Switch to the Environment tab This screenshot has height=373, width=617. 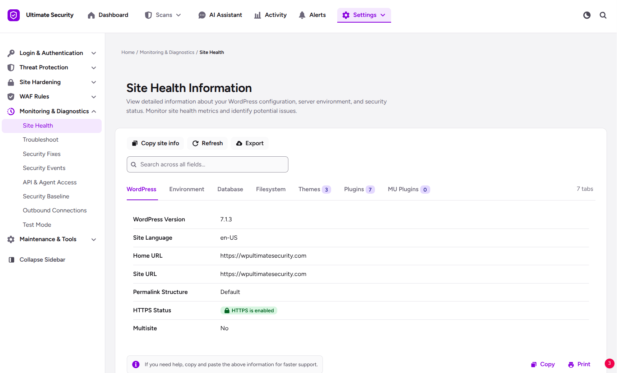coord(187,189)
